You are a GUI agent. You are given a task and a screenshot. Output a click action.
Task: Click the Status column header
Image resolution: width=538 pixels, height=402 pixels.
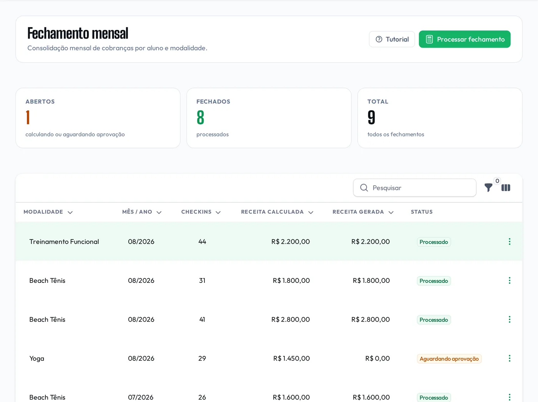pyautogui.click(x=422, y=212)
